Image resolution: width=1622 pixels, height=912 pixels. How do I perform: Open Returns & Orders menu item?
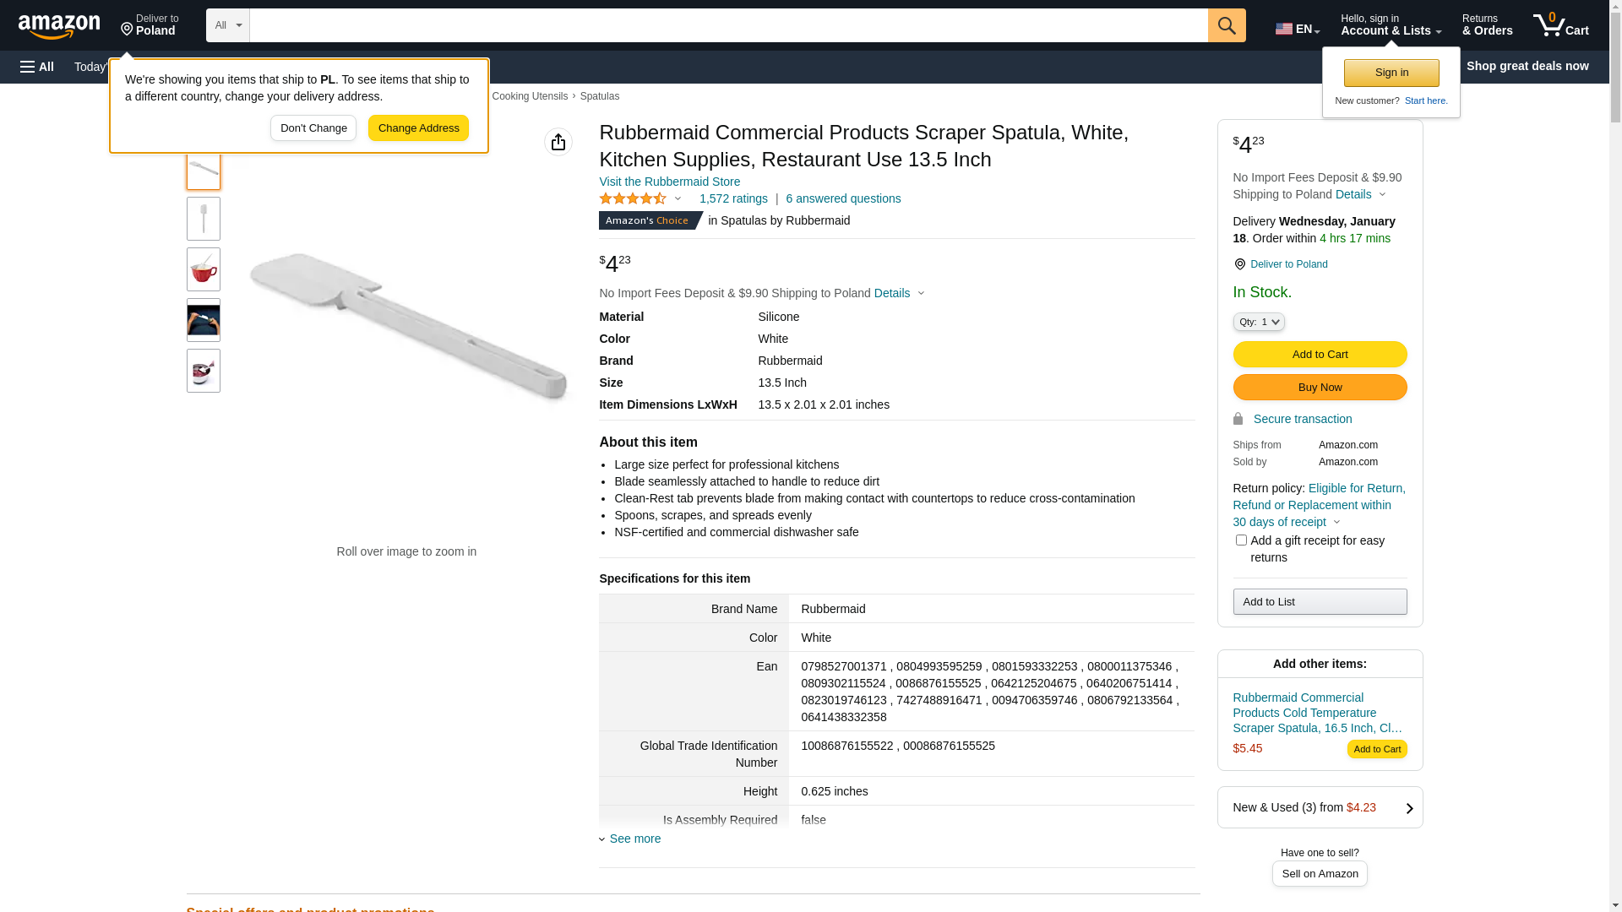point(1486,25)
